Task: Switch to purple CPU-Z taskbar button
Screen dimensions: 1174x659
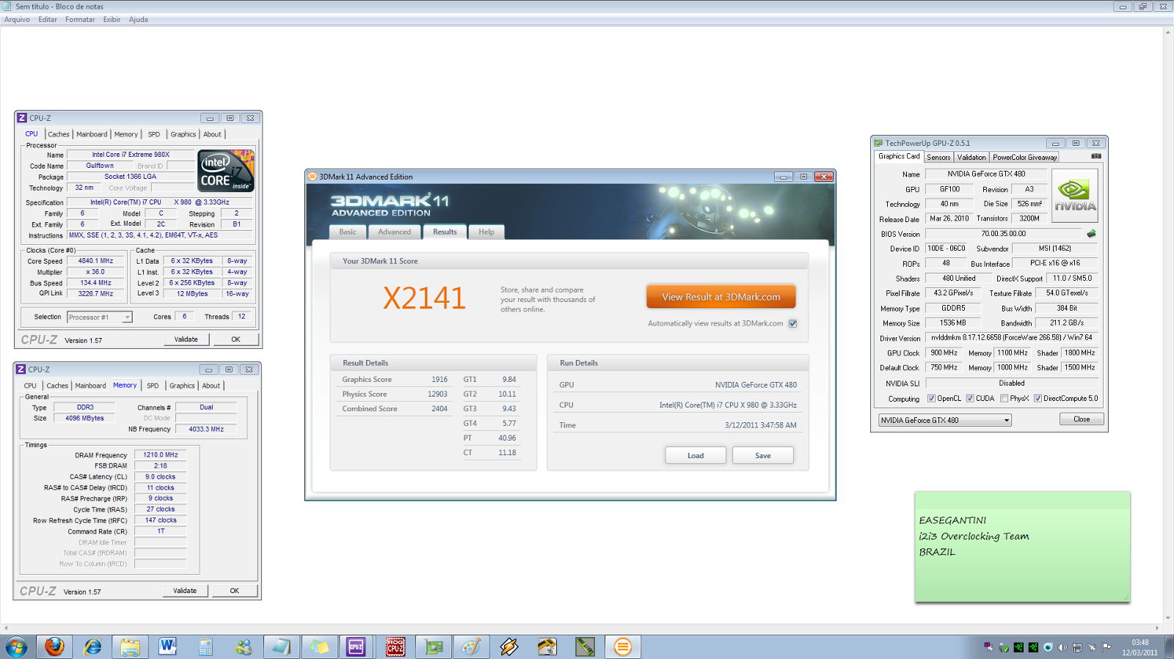Action: [357, 647]
